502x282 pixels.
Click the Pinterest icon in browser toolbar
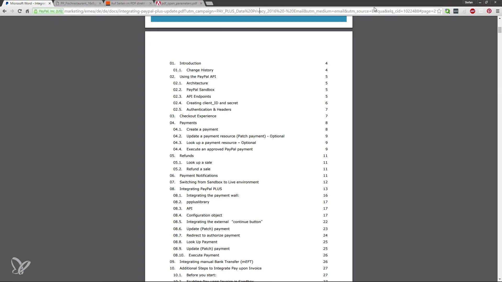489,11
